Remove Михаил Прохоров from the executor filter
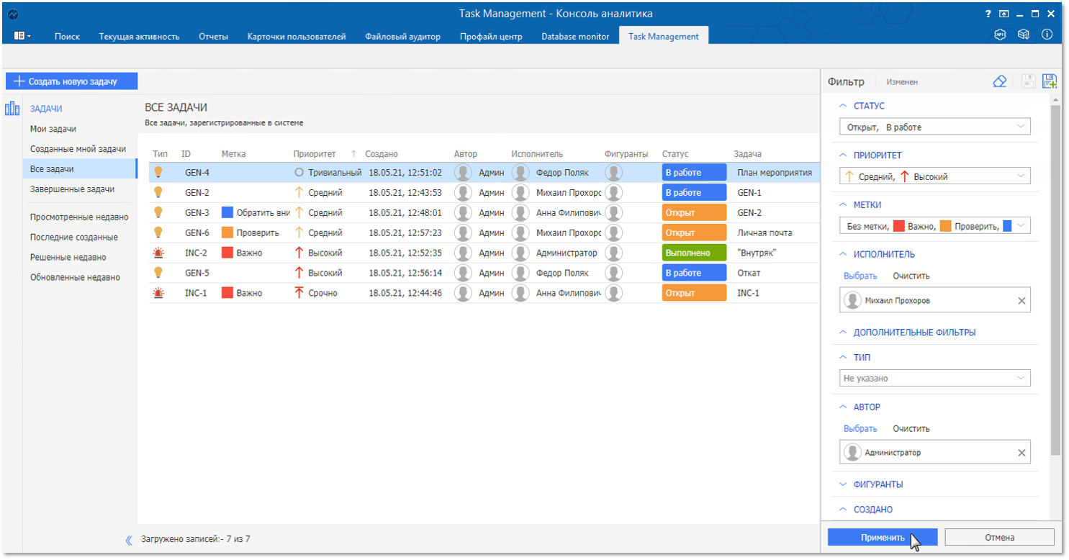 pyautogui.click(x=1021, y=301)
